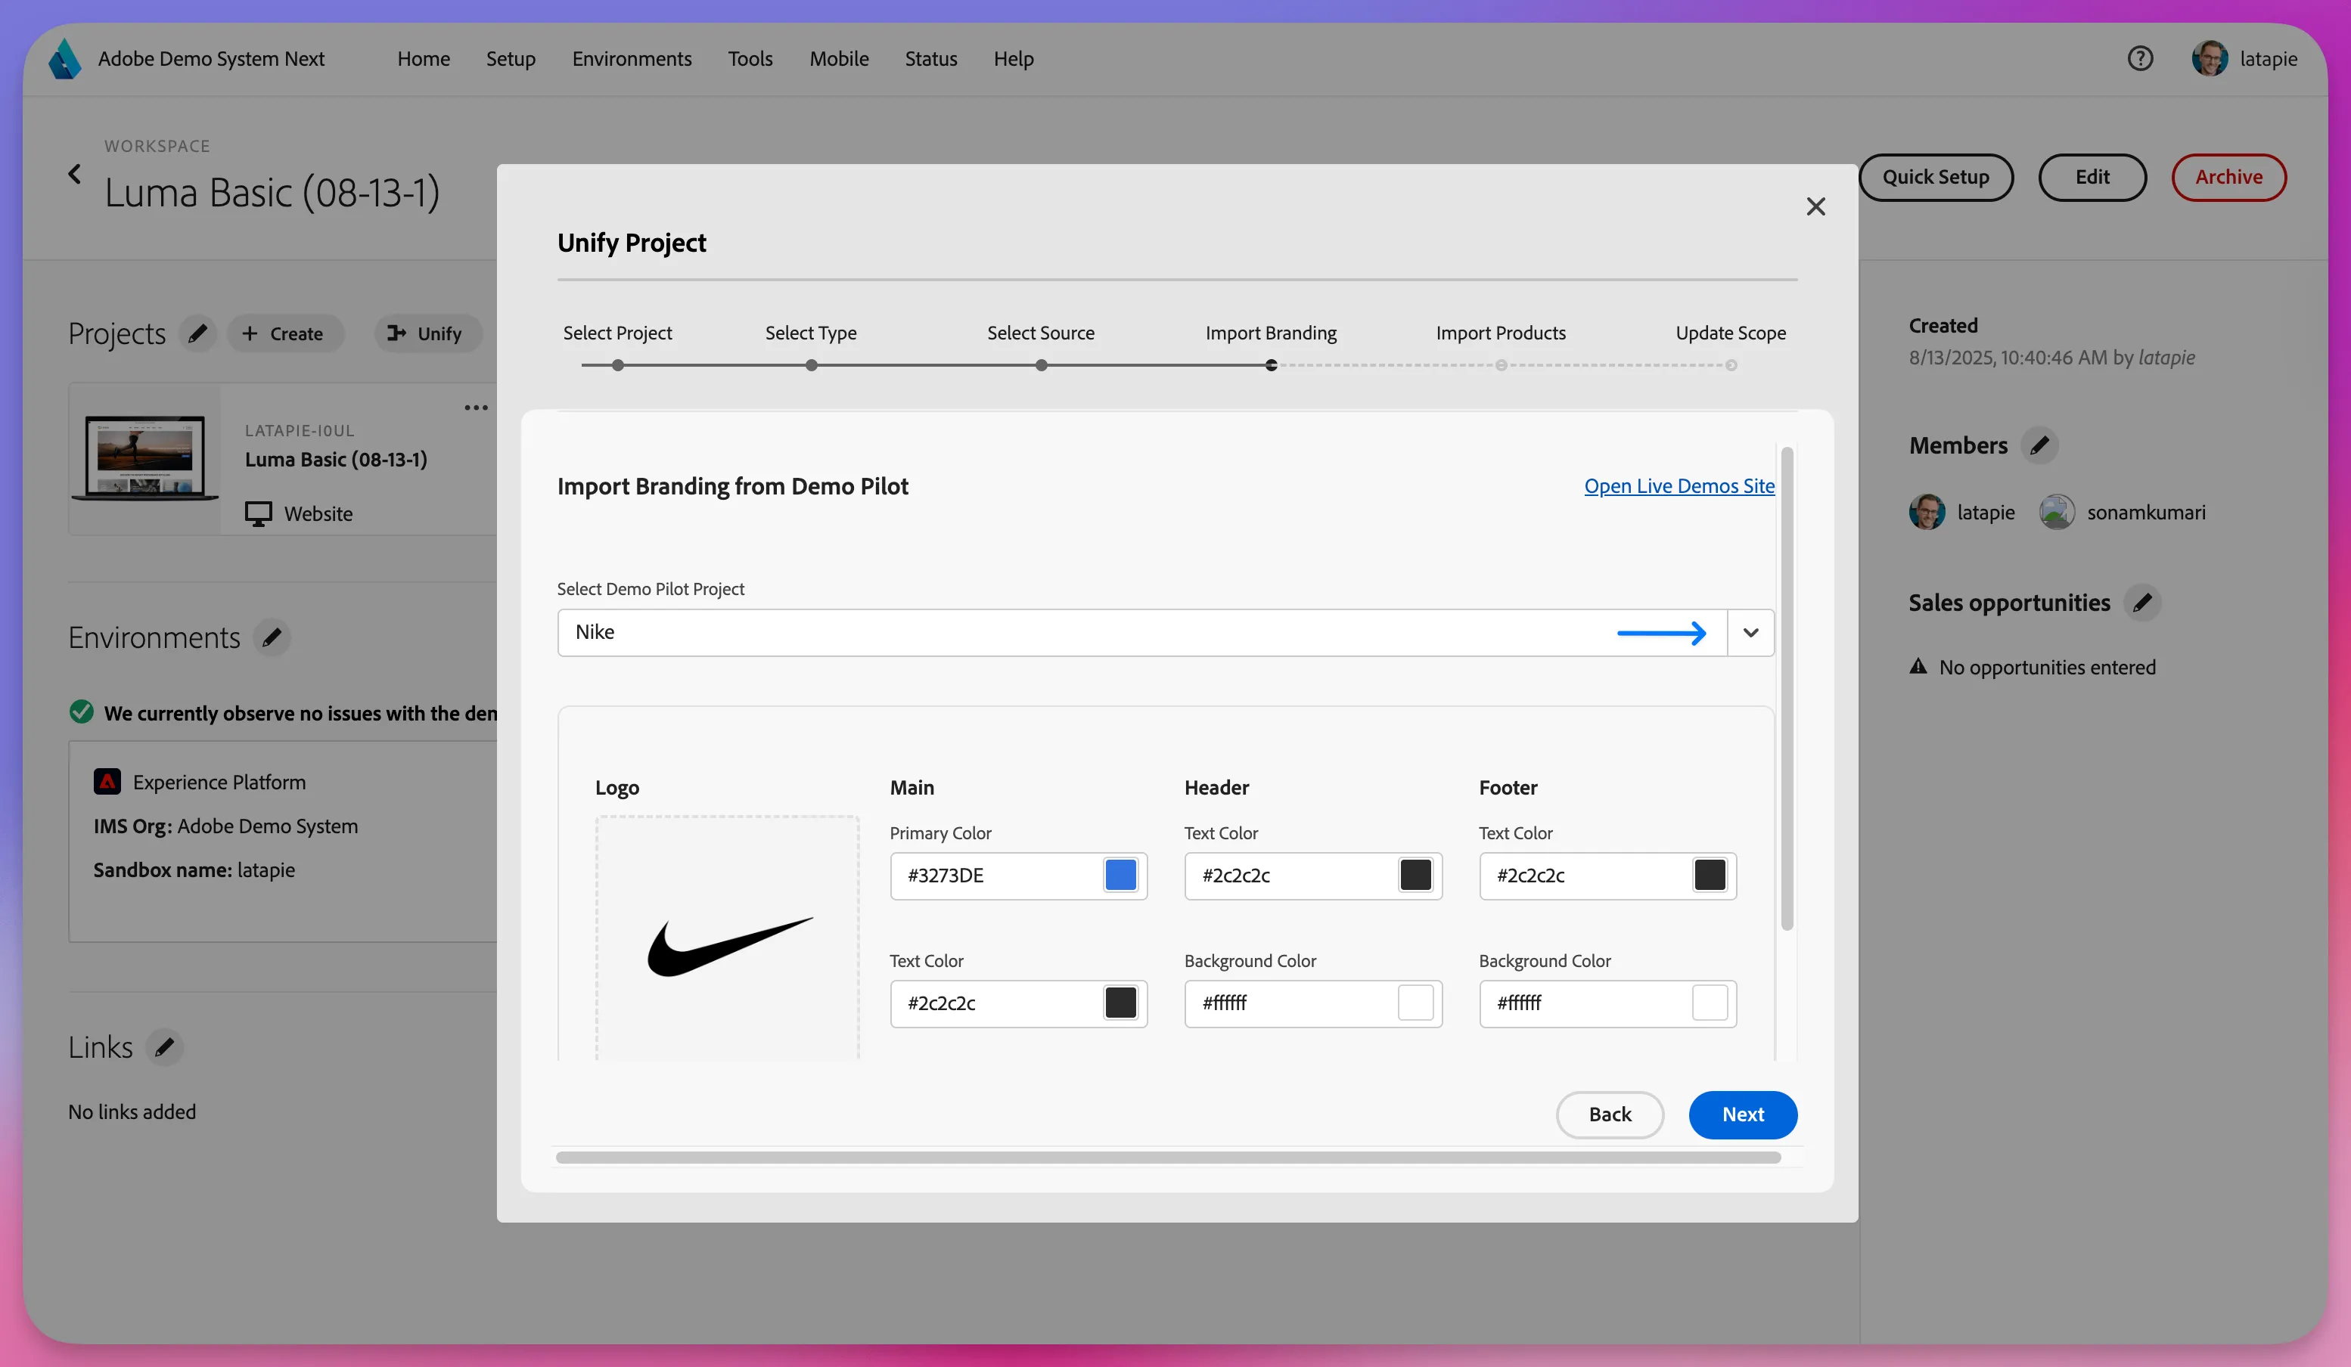This screenshot has height=1367, width=2351.
Task: Open the Header Text Color swatch
Action: (1415, 875)
